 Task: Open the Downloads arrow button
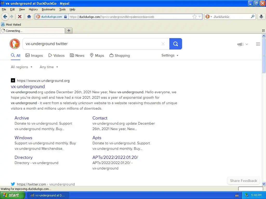click(261, 17)
